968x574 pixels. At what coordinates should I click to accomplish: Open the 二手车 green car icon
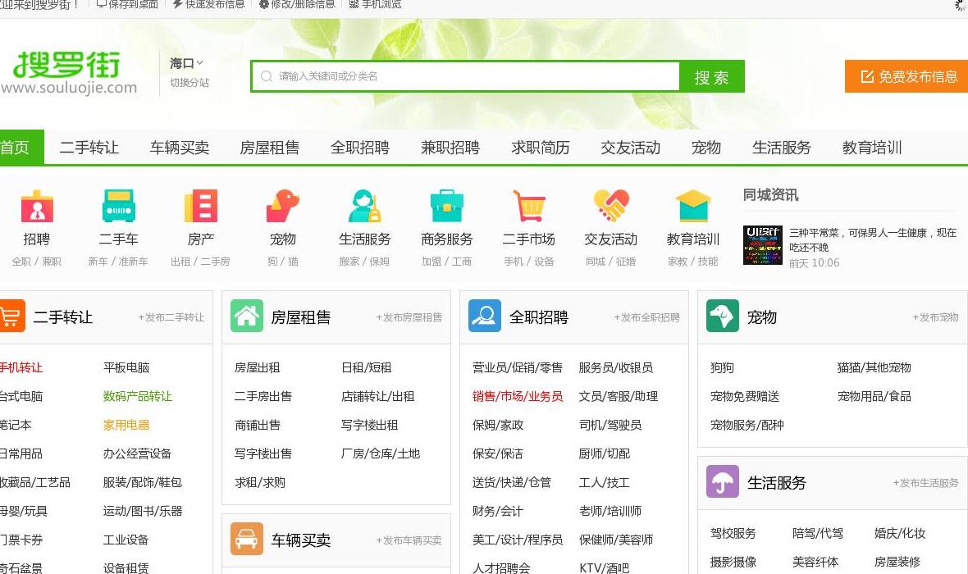[x=118, y=206]
